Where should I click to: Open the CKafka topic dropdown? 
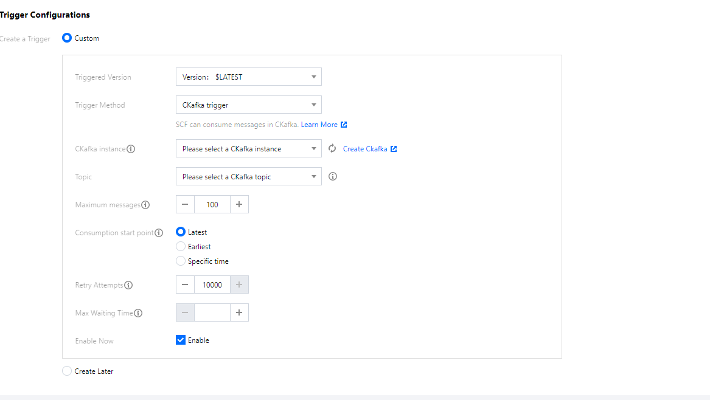tap(248, 177)
